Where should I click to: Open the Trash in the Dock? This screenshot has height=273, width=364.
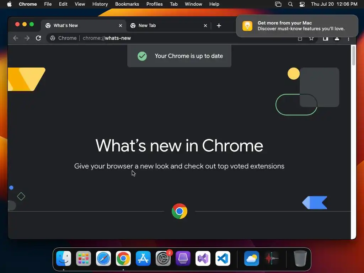(x=300, y=258)
